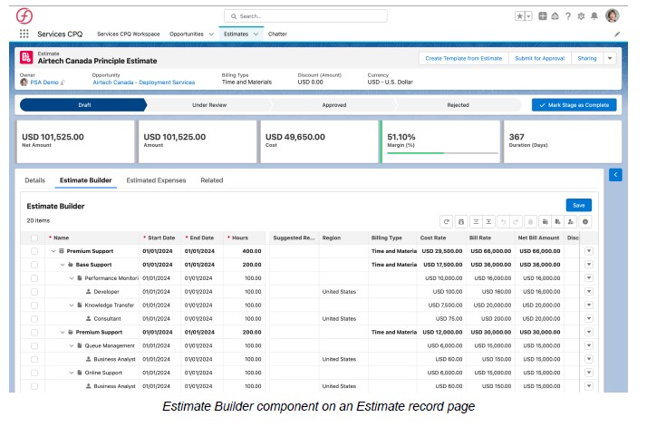647x427 pixels.
Task: Click the delete trash icon in builder toolbar
Action: [x=531, y=221]
